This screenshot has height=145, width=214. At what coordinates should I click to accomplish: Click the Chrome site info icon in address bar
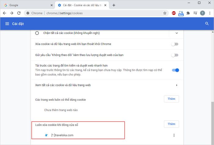point(28,13)
